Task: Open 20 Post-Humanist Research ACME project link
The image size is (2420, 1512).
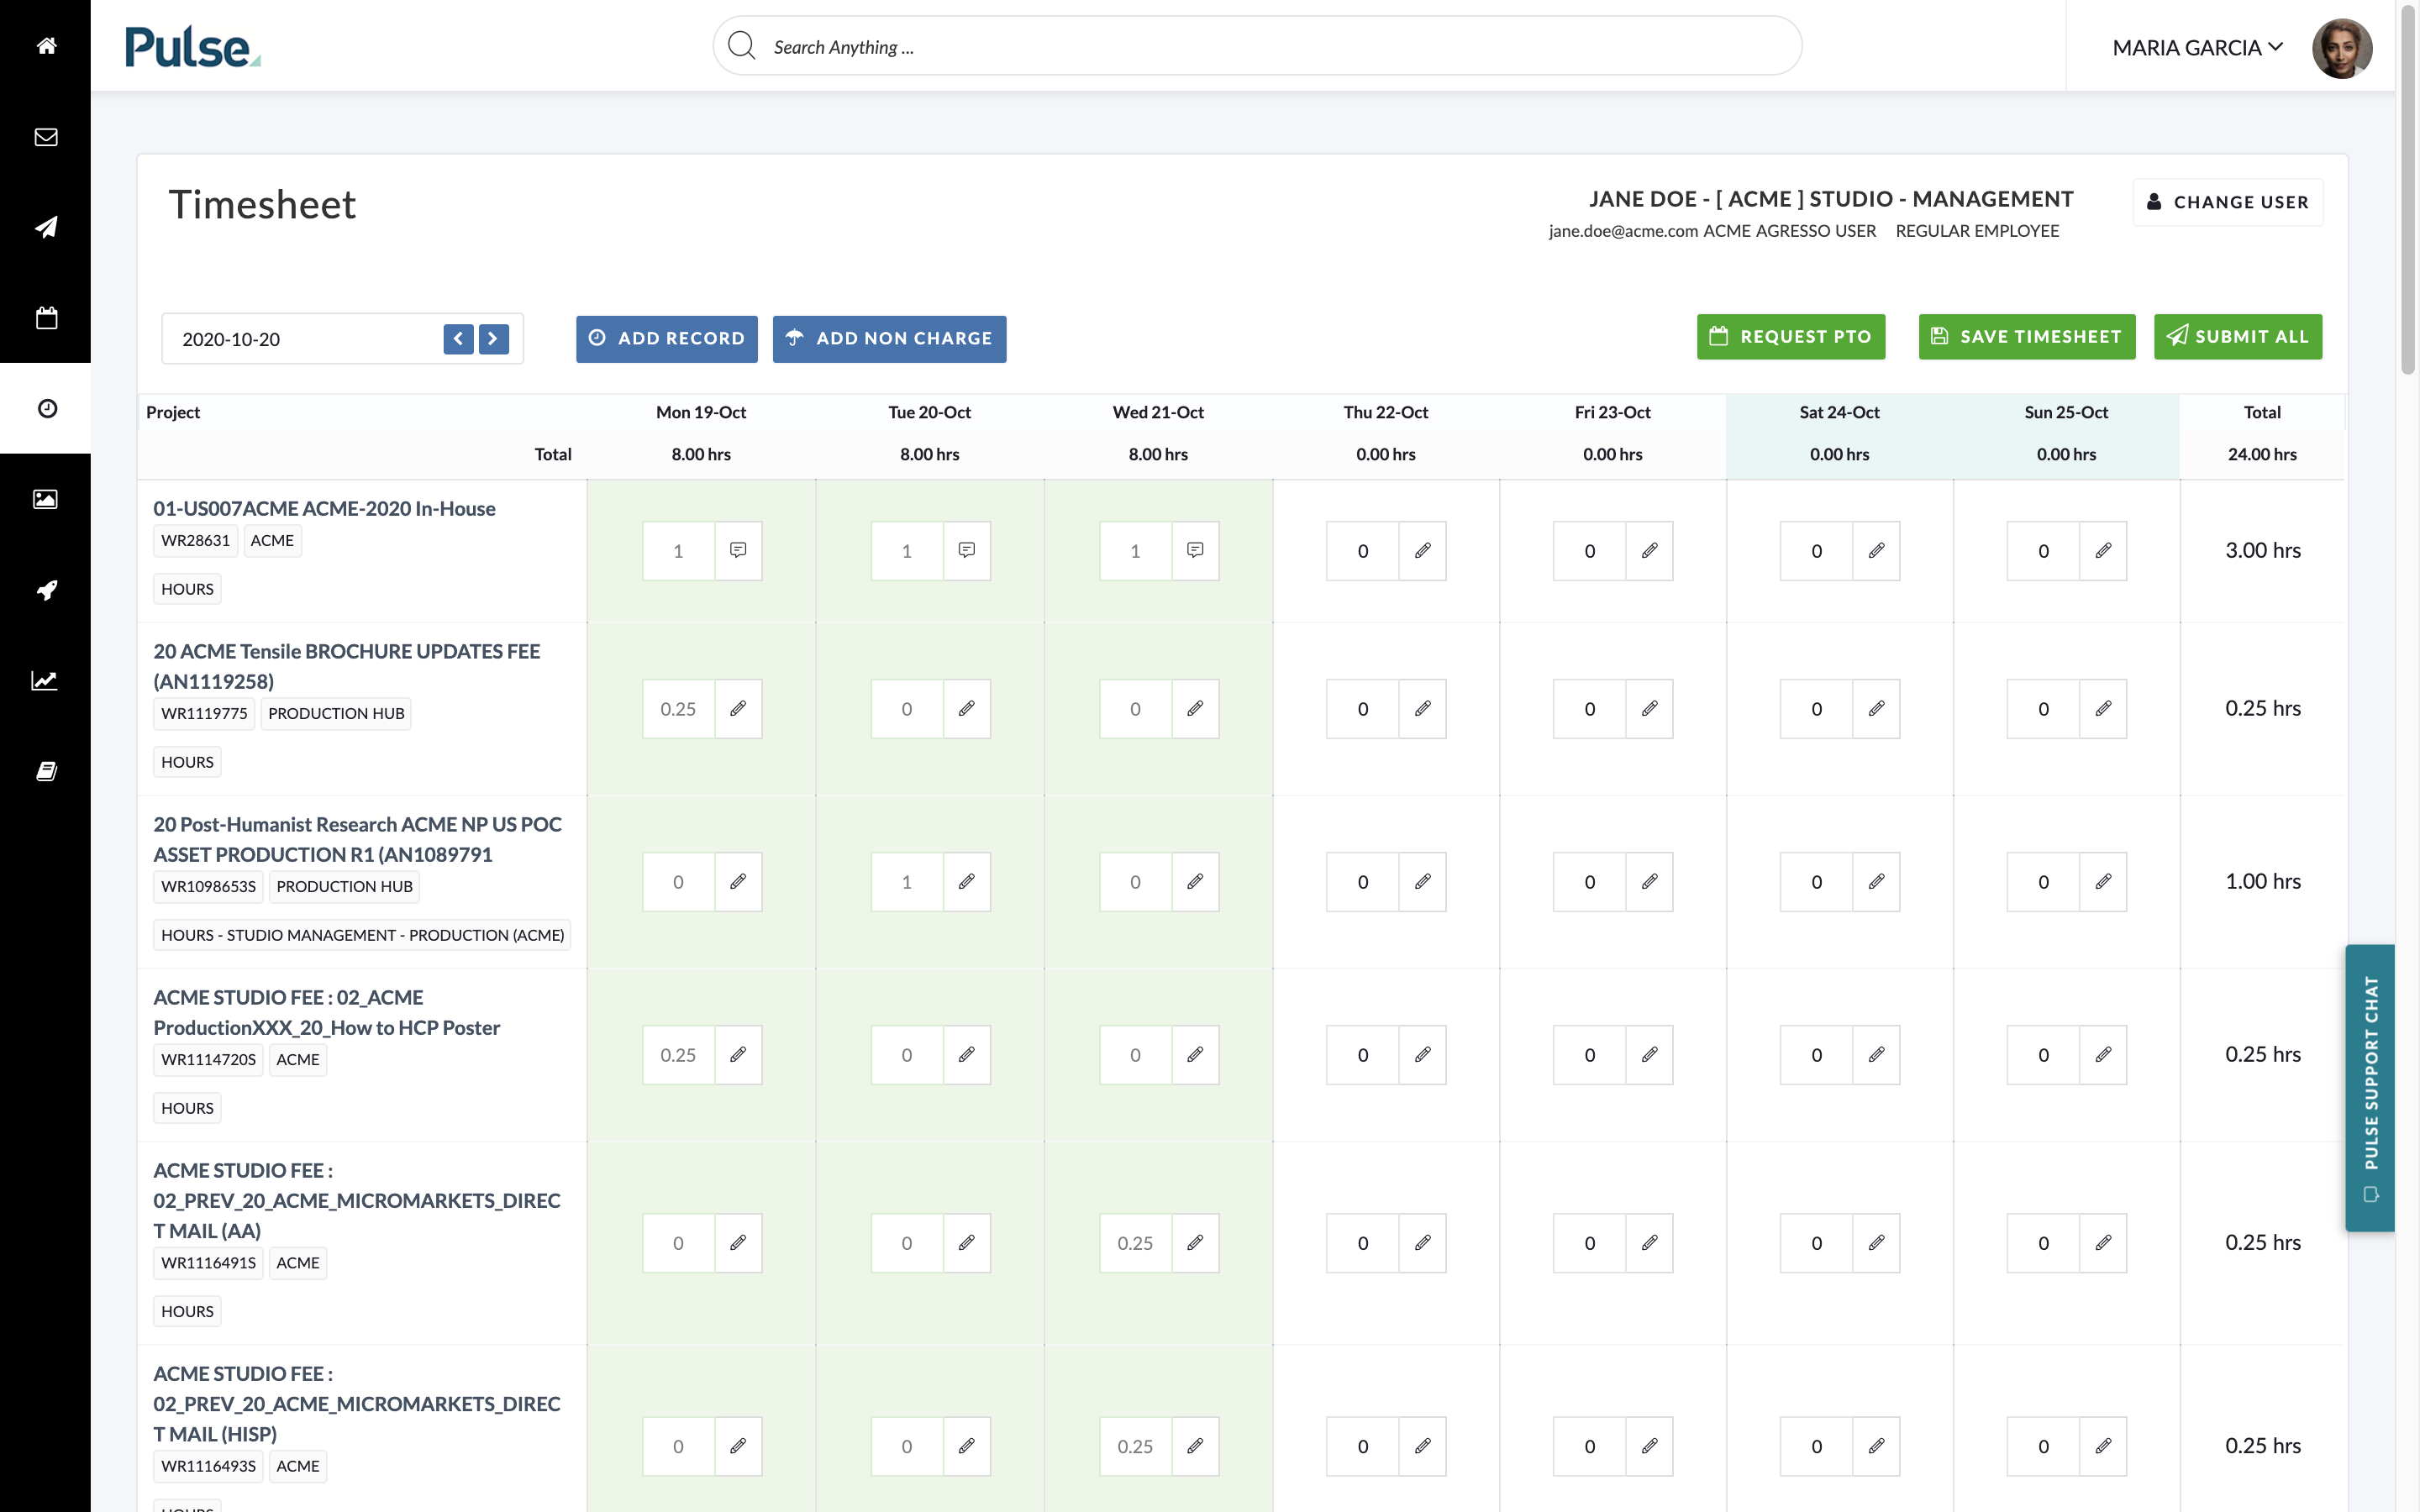Action: click(x=357, y=839)
